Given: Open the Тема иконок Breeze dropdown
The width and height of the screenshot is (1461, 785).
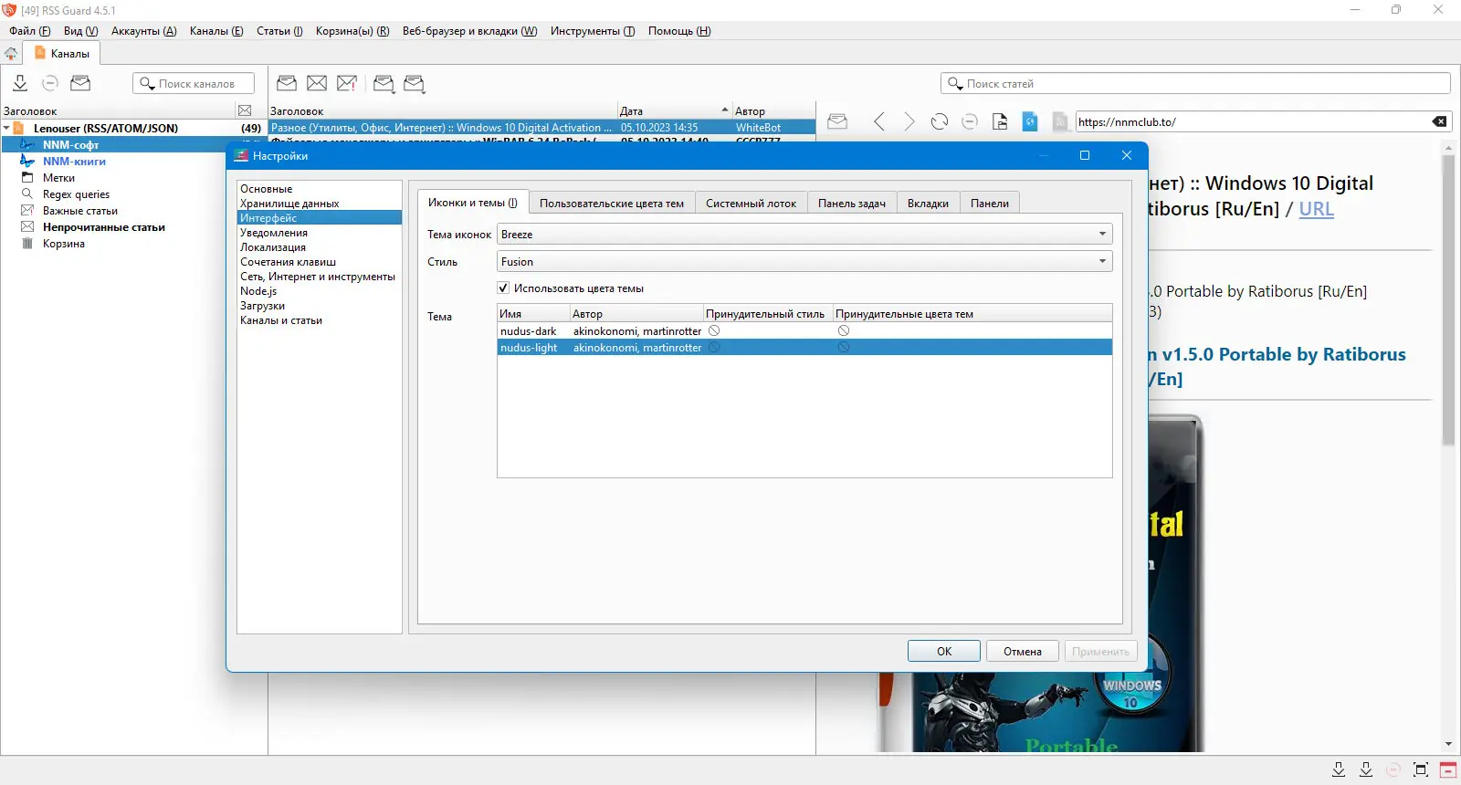Looking at the screenshot, I should point(804,235).
